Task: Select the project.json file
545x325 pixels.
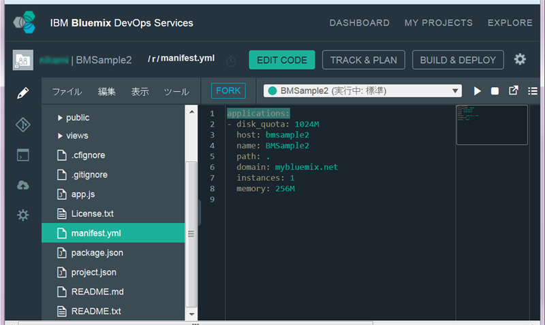Action: 113,272
